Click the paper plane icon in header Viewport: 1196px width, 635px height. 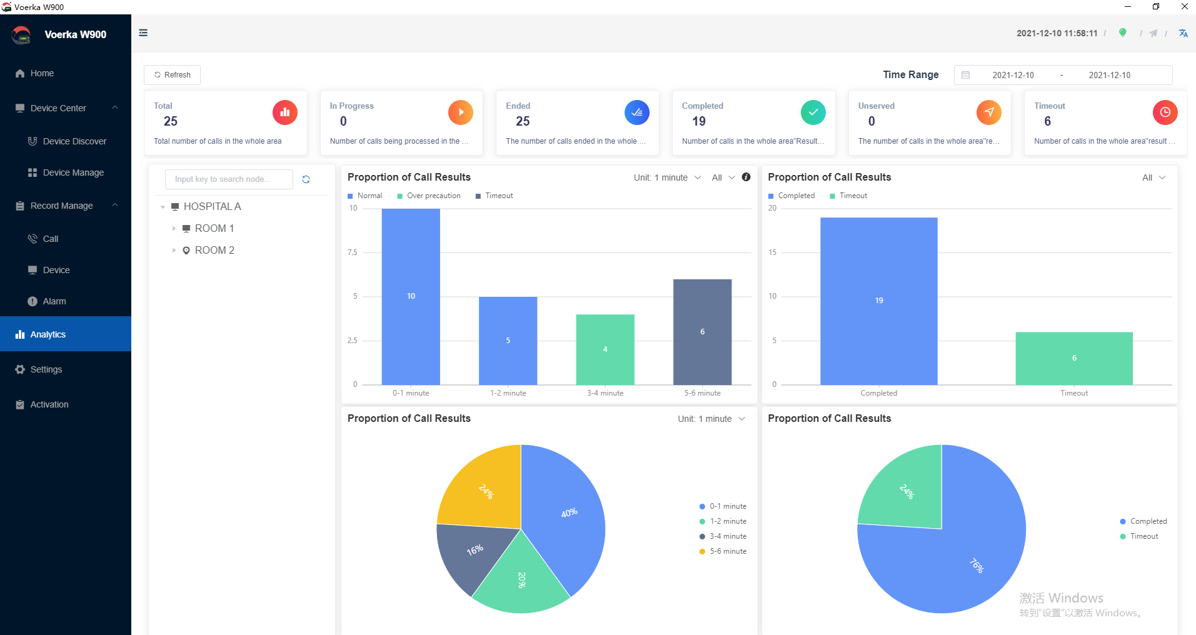pyautogui.click(x=1153, y=33)
